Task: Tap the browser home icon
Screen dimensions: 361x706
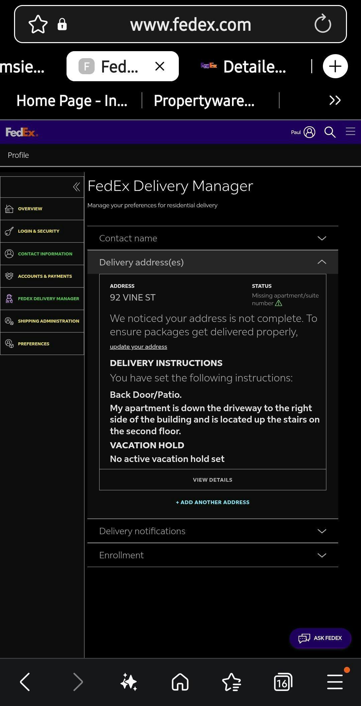Action: coord(180,682)
